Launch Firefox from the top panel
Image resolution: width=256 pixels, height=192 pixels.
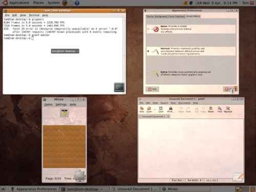(65, 3)
